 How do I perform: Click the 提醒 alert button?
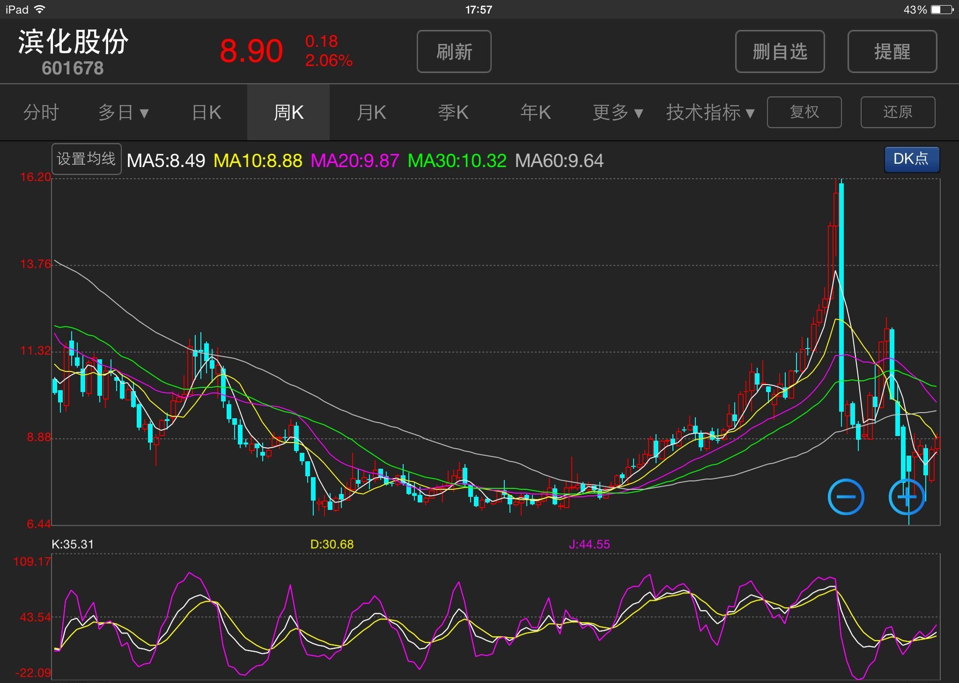point(892,51)
